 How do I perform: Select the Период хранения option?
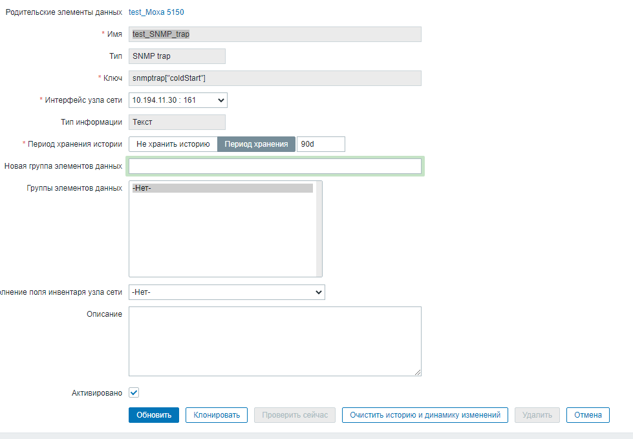(x=256, y=144)
